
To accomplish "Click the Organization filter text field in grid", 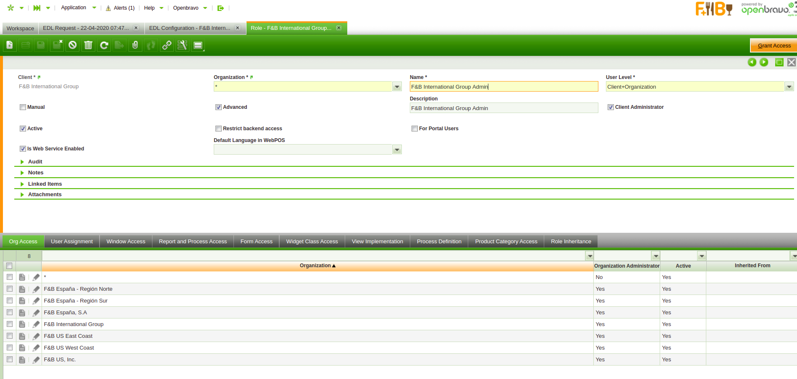I will click(x=314, y=256).
